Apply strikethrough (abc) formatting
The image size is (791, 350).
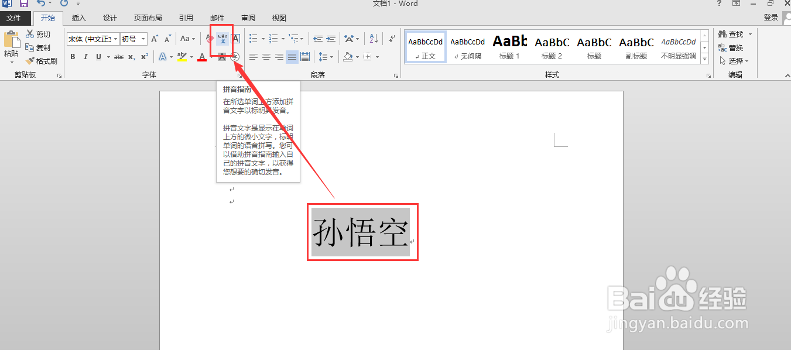pyautogui.click(x=119, y=57)
